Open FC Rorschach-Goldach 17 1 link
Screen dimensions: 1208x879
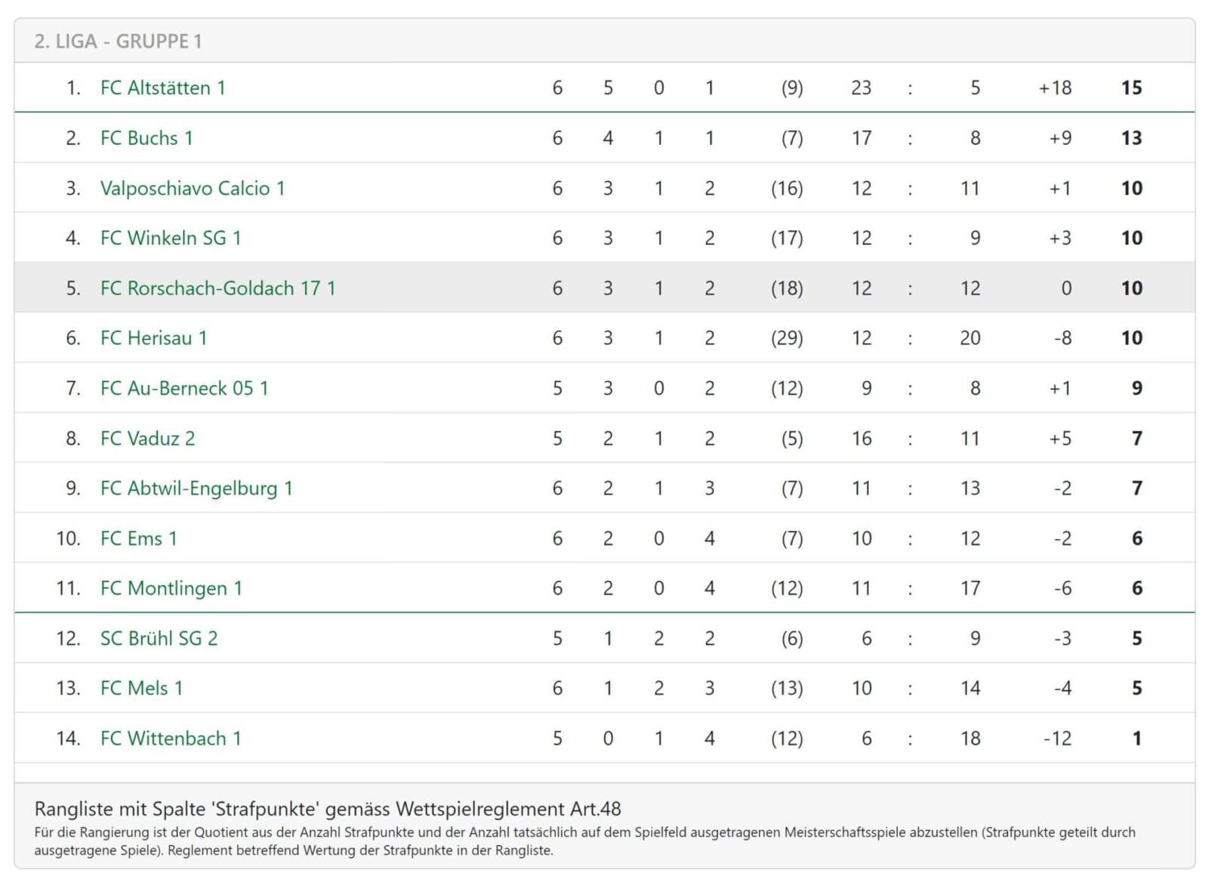(217, 288)
